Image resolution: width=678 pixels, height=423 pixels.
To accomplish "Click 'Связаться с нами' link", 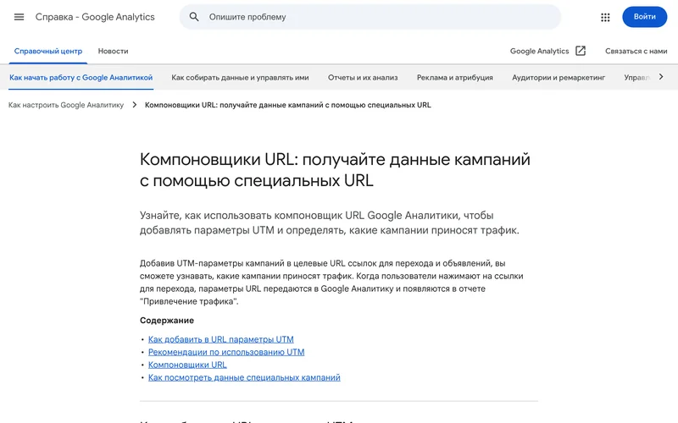I will [x=636, y=51].
